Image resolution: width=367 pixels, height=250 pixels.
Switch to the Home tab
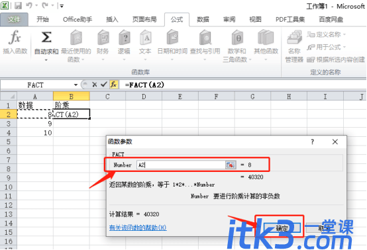click(x=42, y=20)
